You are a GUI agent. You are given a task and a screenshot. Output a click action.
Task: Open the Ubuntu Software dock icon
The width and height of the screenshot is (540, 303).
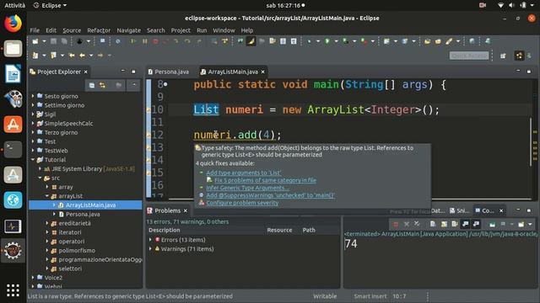click(x=13, y=125)
